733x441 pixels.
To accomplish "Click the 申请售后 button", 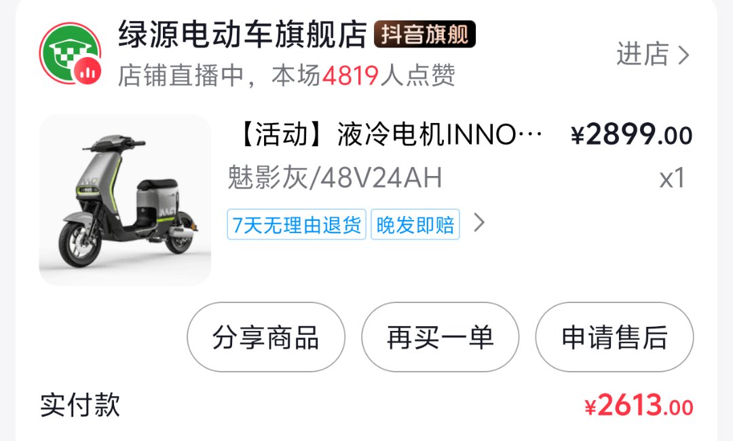I will point(614,337).
